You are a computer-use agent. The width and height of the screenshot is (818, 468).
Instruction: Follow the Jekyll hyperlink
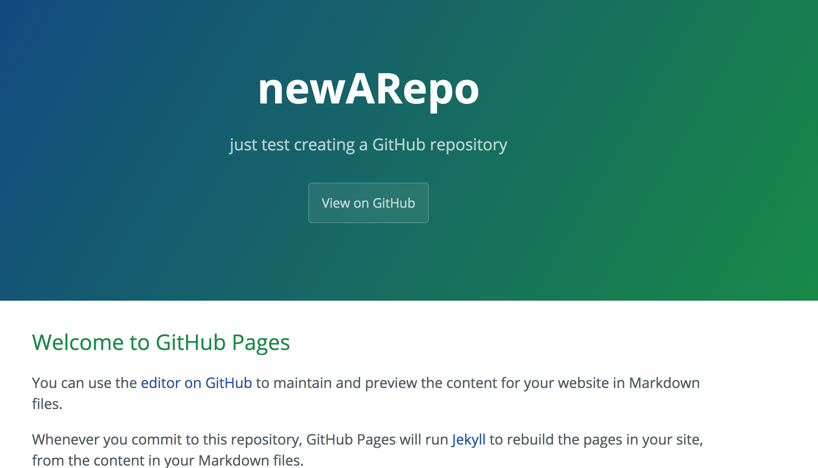point(468,439)
